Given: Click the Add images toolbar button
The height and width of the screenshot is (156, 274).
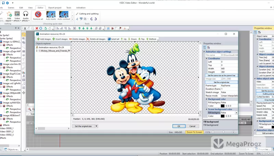Looking at the screenshot, I should tap(44, 39).
